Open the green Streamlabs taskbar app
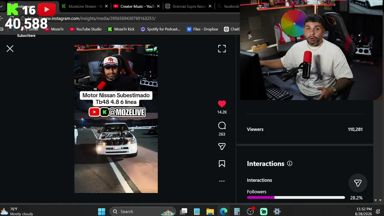 coord(264,211)
